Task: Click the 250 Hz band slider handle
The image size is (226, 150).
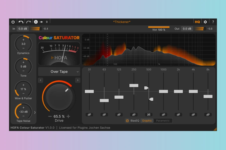Action: [x=134, y=85]
